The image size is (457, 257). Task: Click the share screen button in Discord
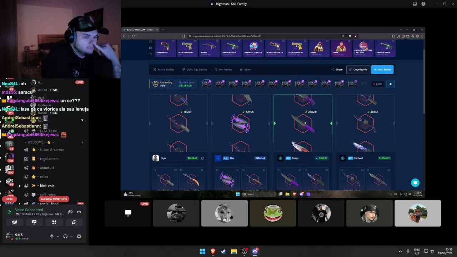pyautogui.click(x=34, y=222)
